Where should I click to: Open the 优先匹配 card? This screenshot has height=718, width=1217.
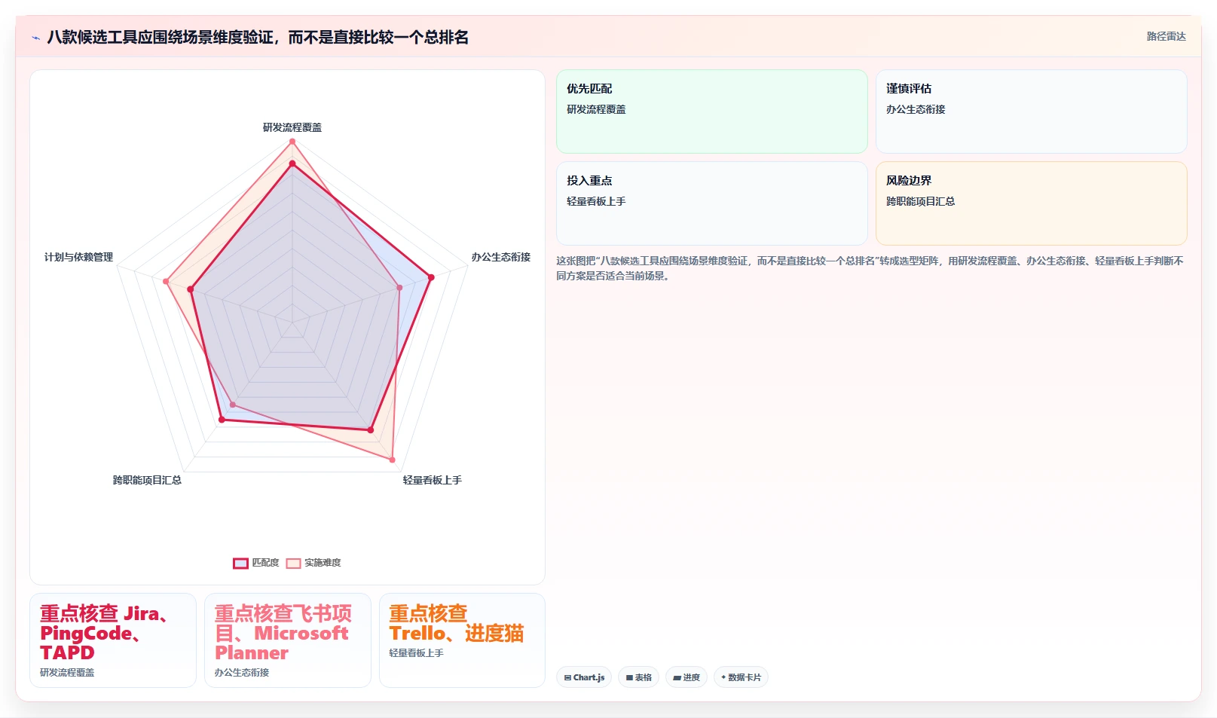click(x=712, y=112)
